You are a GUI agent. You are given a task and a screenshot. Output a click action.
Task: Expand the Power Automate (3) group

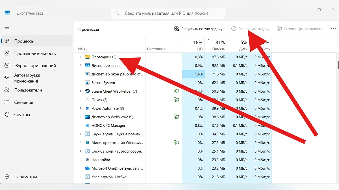80,108
